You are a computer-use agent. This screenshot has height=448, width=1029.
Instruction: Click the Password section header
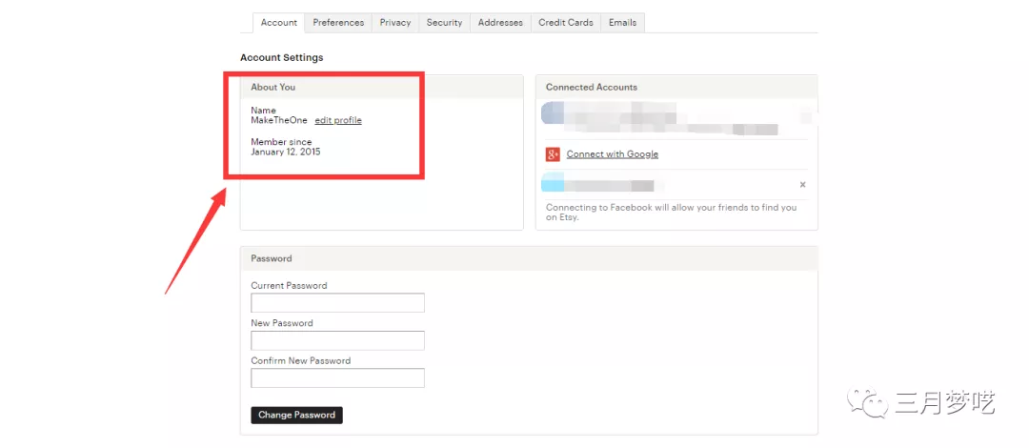click(x=271, y=259)
